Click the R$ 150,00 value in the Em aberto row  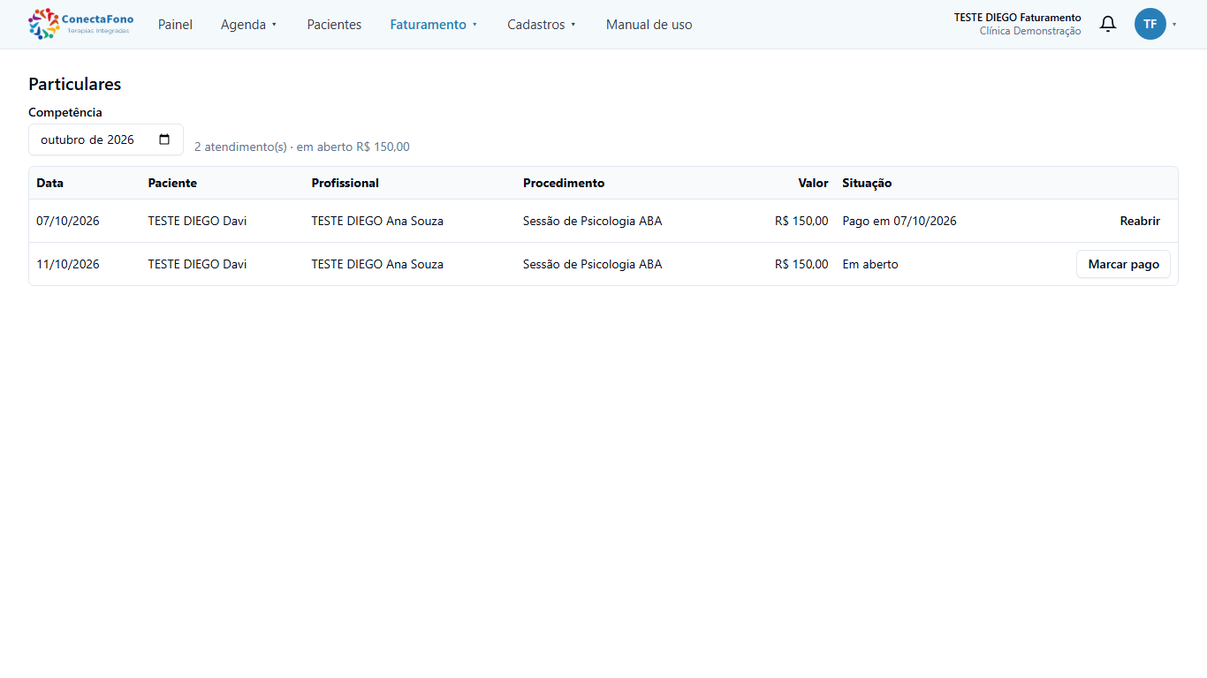click(801, 264)
